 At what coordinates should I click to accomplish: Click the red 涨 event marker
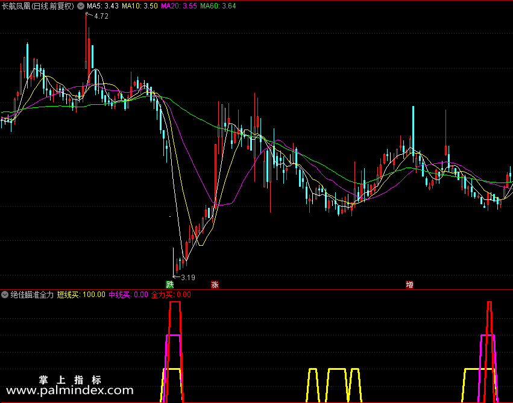click(x=215, y=284)
